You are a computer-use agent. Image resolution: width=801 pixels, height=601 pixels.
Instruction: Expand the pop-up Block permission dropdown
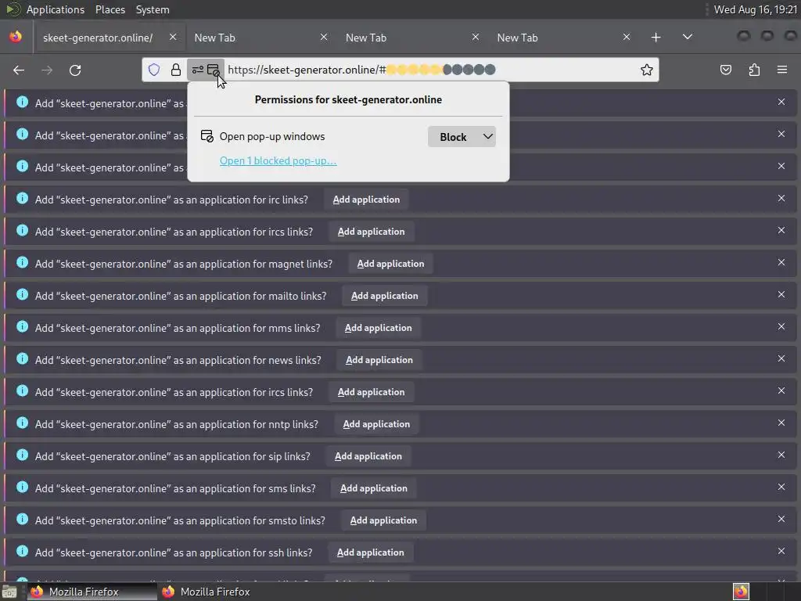[462, 136]
